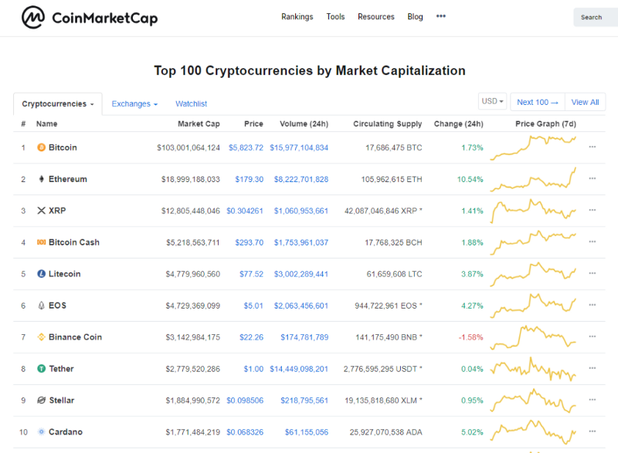Click the Binance Coin yellow icon
Screen dimensions: 618x453
point(42,337)
